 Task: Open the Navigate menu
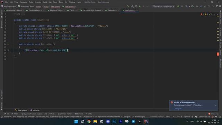pyautogui.click(x=23, y=2)
